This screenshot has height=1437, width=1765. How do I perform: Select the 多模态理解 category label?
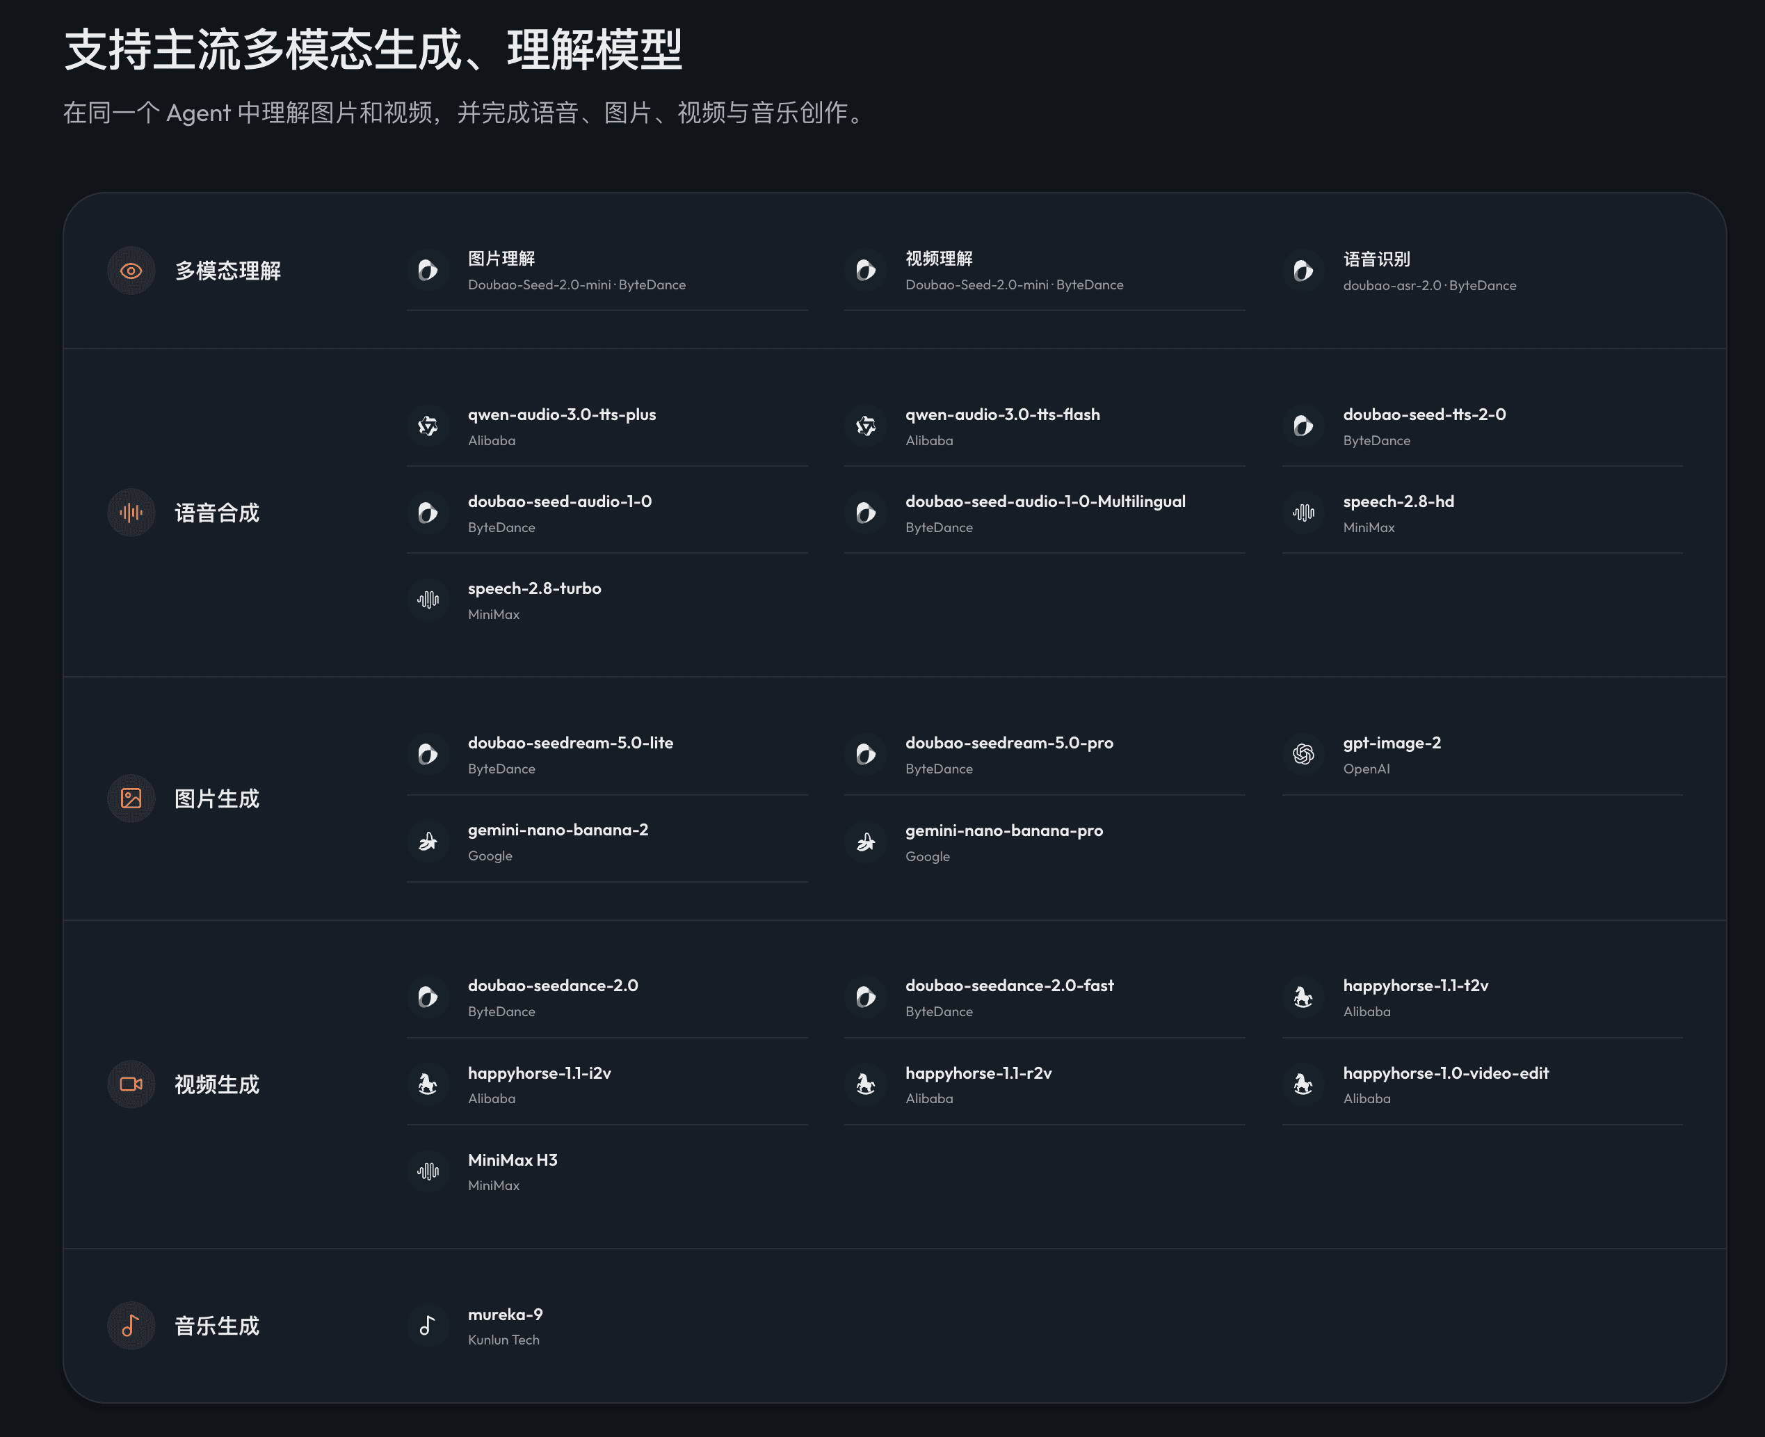227,271
